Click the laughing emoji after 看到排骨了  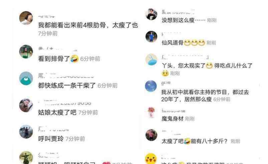click(74, 59)
